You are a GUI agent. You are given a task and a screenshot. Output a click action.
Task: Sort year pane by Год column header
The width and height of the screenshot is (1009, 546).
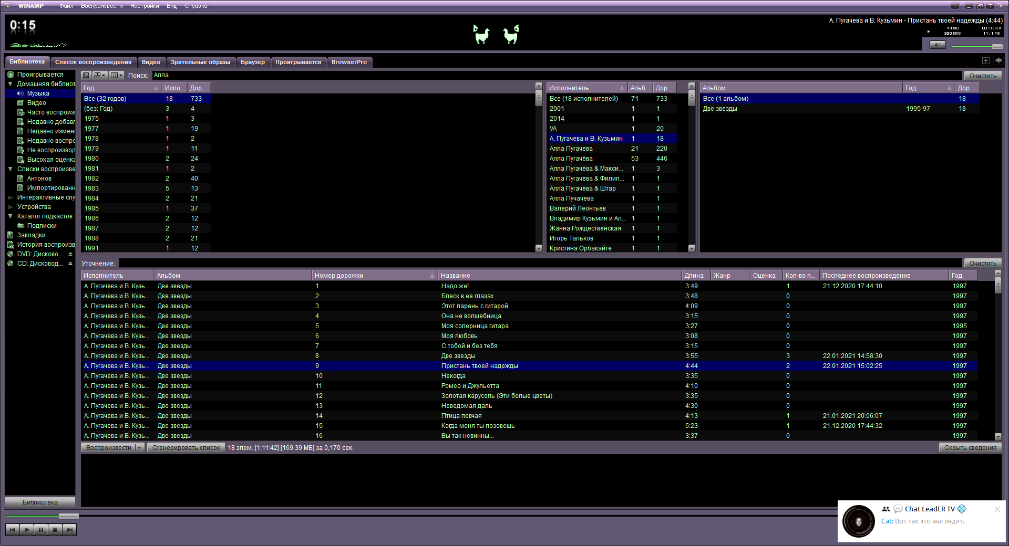(x=121, y=88)
